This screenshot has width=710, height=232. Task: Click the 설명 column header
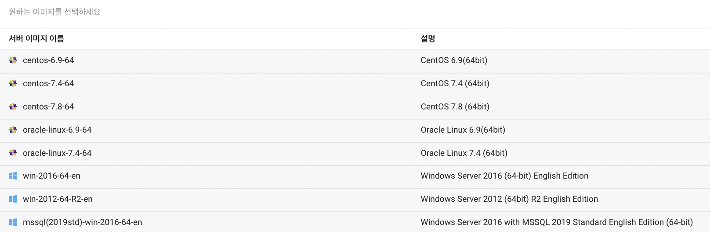pos(428,39)
